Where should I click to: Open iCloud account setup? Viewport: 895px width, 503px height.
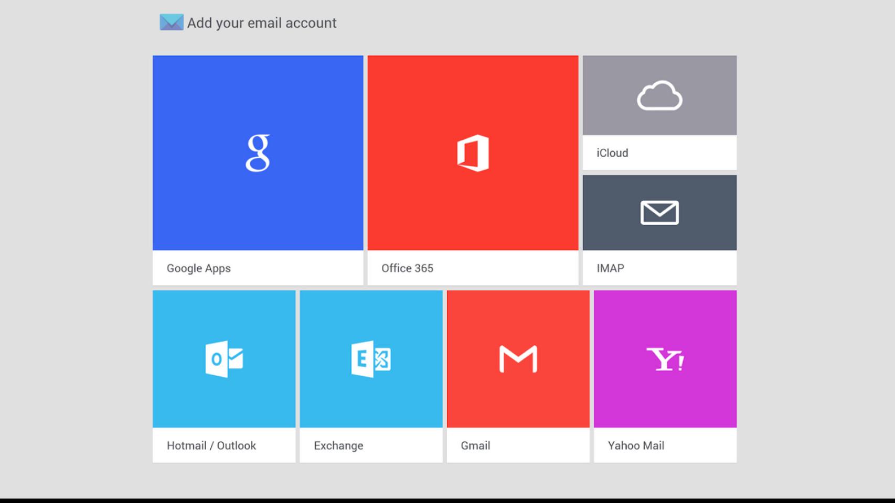tap(659, 113)
